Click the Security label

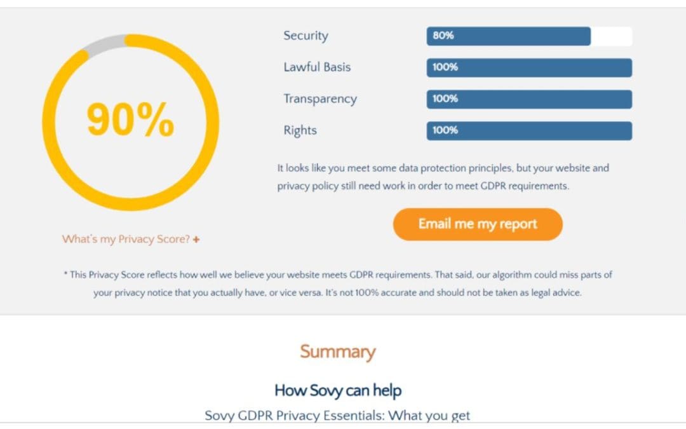pyautogui.click(x=306, y=36)
